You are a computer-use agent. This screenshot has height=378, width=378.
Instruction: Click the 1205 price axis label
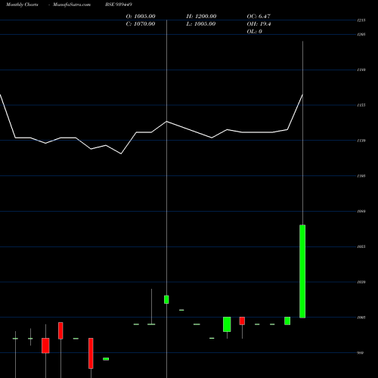click(x=361, y=35)
